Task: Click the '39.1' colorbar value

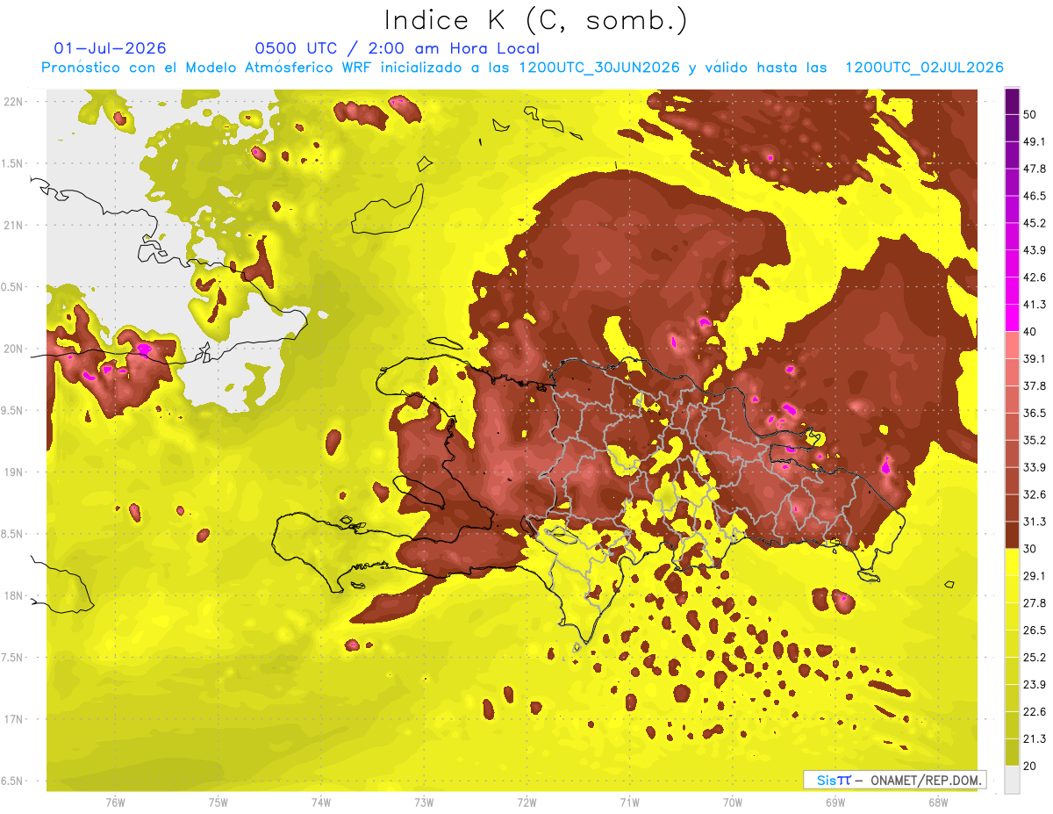Action: click(x=1034, y=358)
